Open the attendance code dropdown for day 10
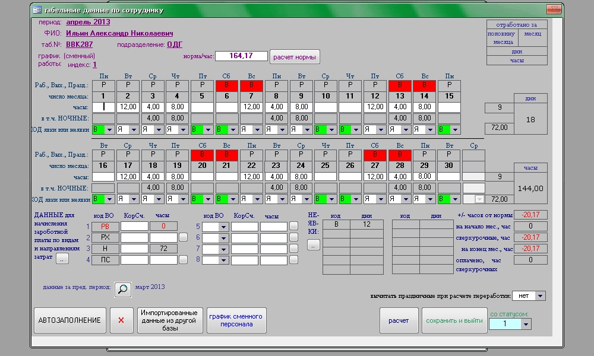Image resolution: width=594 pixels, height=356 pixels. 331,130
